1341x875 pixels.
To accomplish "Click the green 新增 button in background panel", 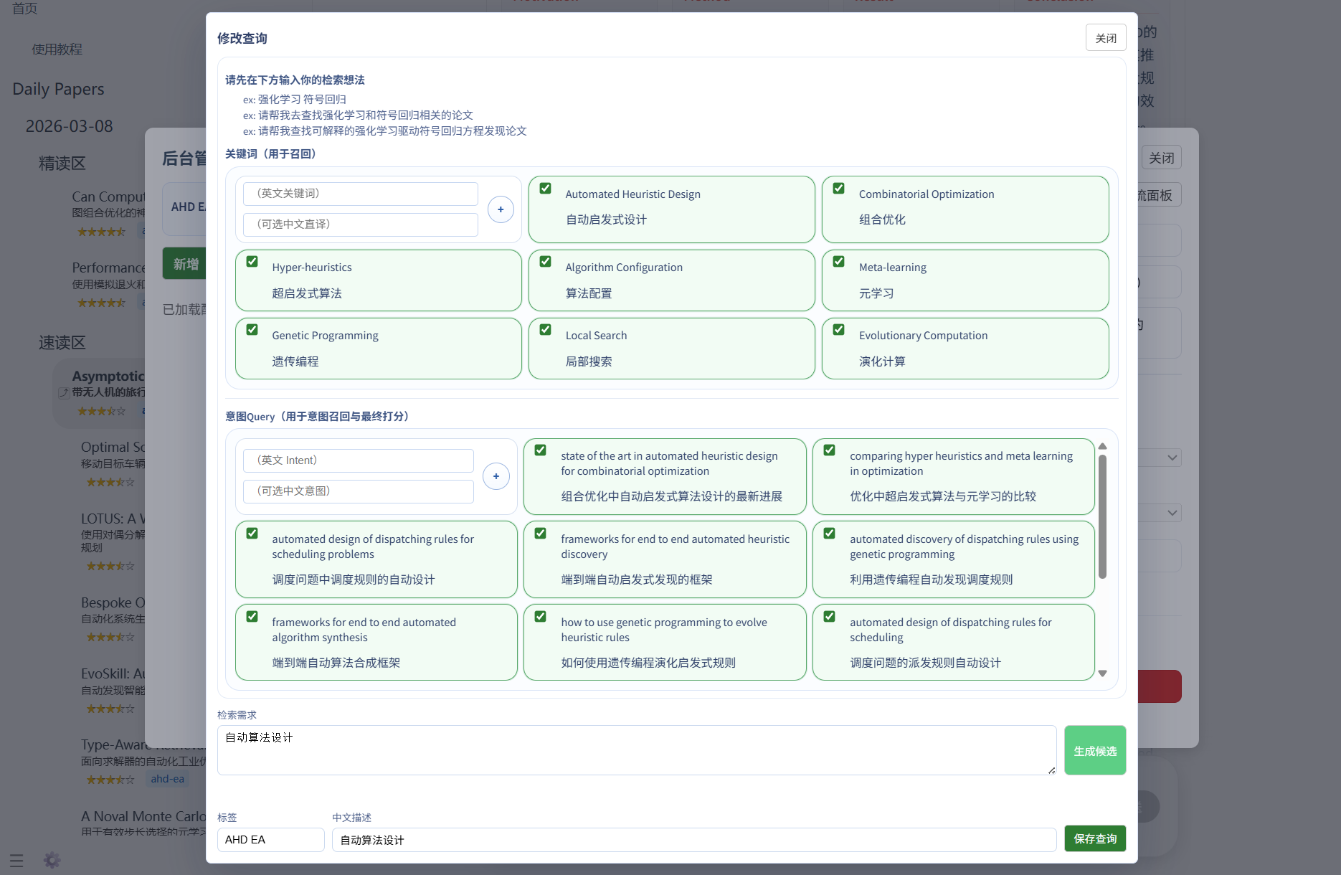I will 184,264.
